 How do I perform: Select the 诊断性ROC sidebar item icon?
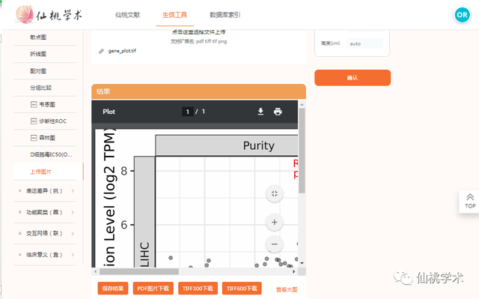pyautogui.click(x=34, y=121)
